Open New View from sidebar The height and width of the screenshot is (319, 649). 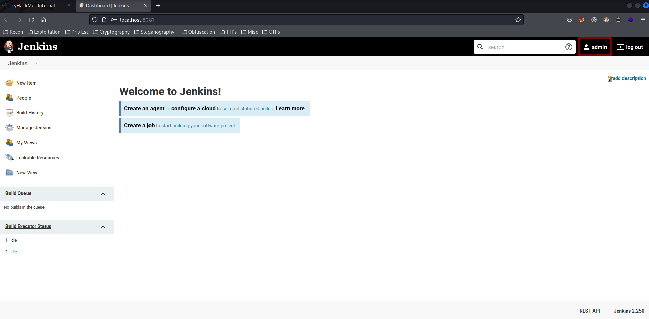click(x=27, y=173)
